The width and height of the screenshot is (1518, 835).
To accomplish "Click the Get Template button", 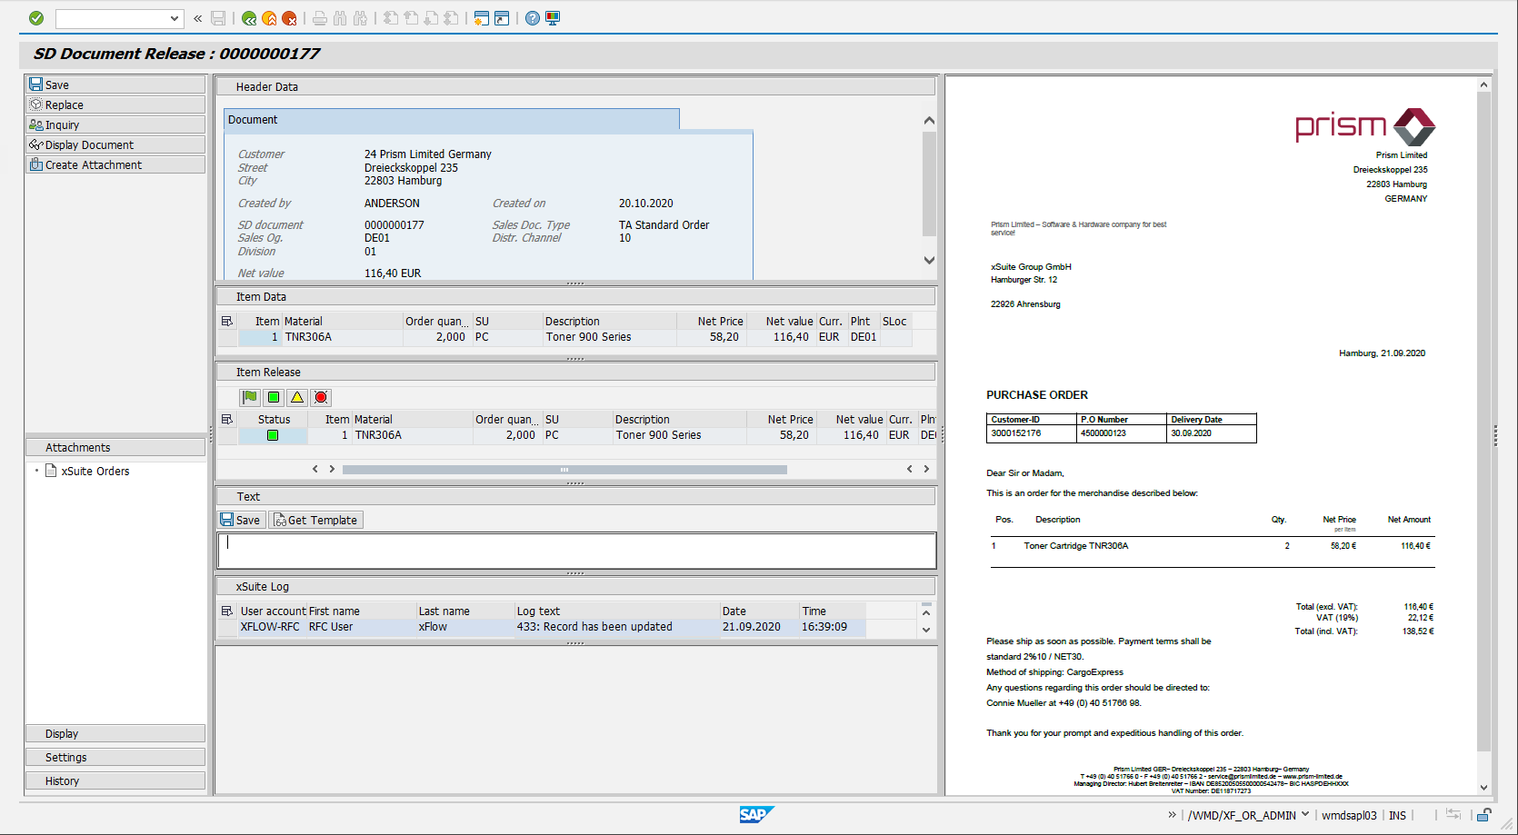I will (x=315, y=519).
